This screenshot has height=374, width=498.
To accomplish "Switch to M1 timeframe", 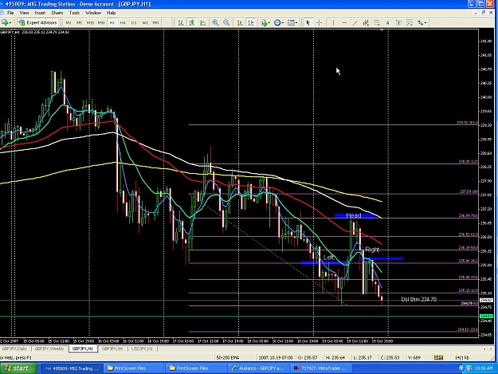I will pyautogui.click(x=69, y=22).
